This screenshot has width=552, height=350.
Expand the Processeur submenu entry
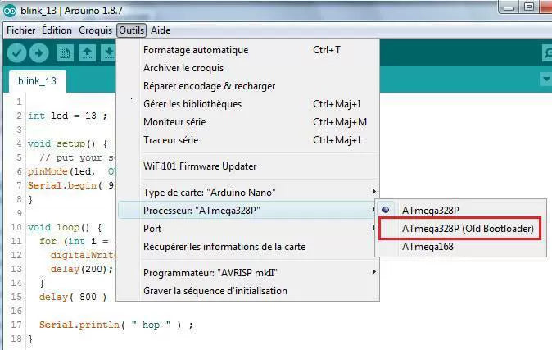point(248,211)
